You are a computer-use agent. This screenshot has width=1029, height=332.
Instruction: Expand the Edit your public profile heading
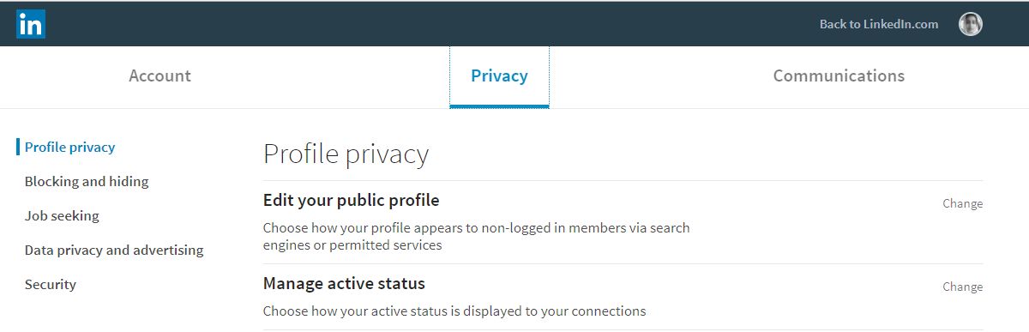coord(351,200)
